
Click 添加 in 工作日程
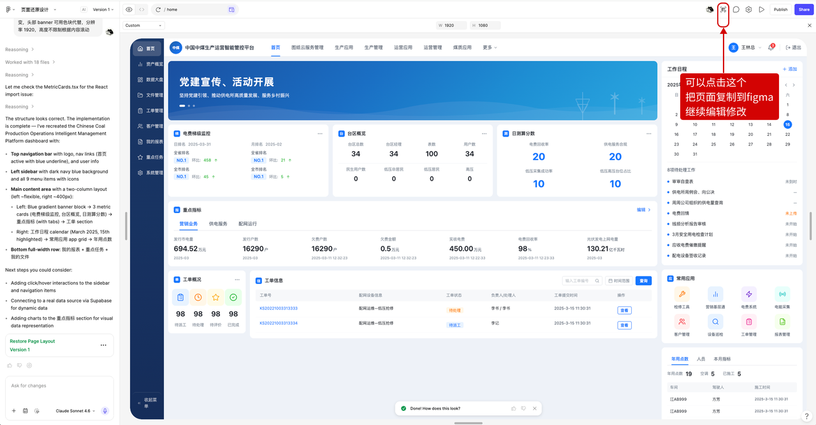(790, 69)
